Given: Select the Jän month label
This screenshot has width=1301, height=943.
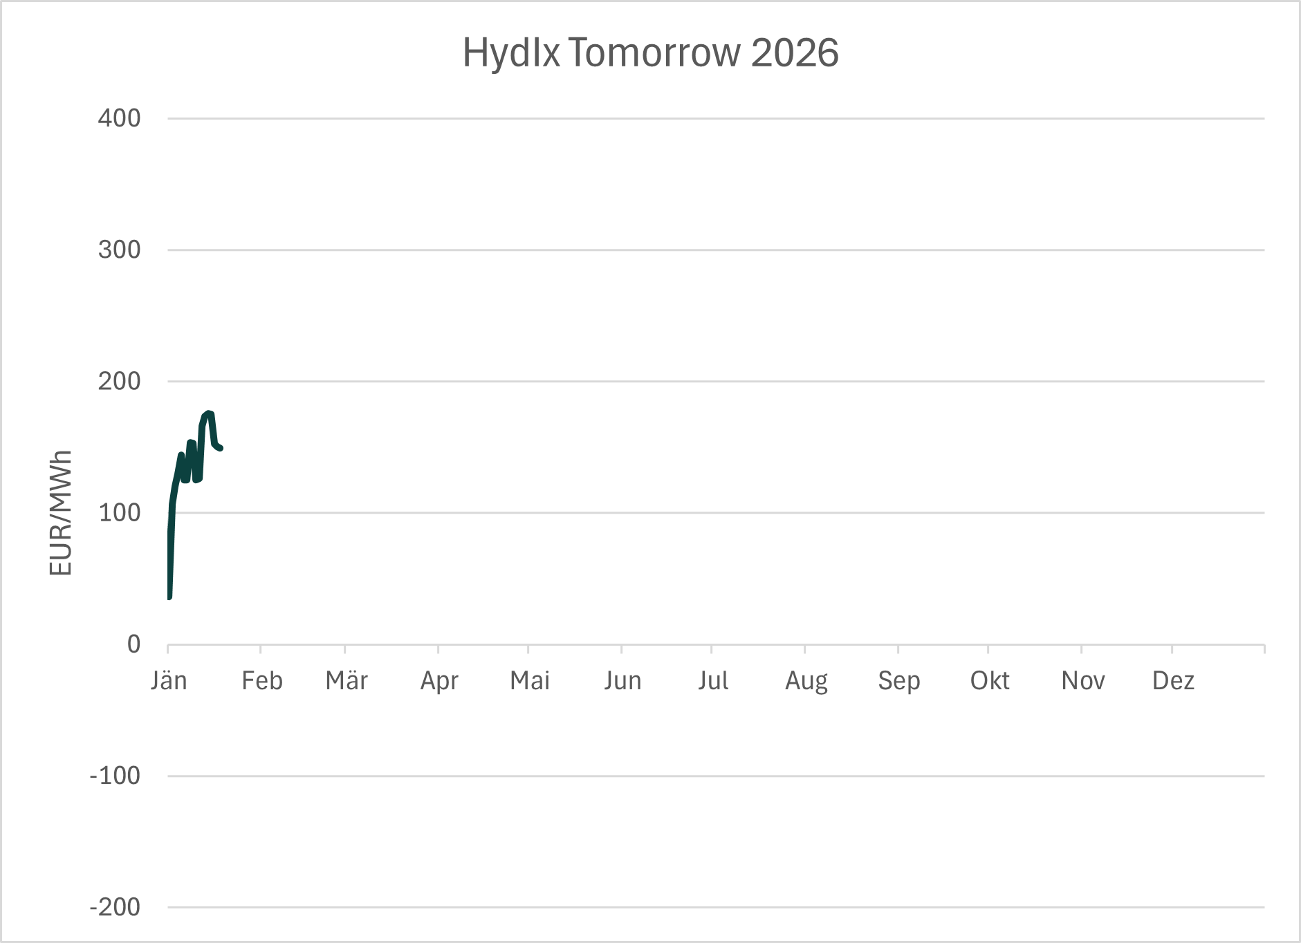Looking at the screenshot, I should point(169,681).
